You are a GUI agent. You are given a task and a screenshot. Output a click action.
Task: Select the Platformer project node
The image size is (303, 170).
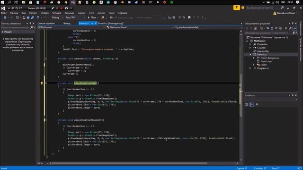[259, 41]
